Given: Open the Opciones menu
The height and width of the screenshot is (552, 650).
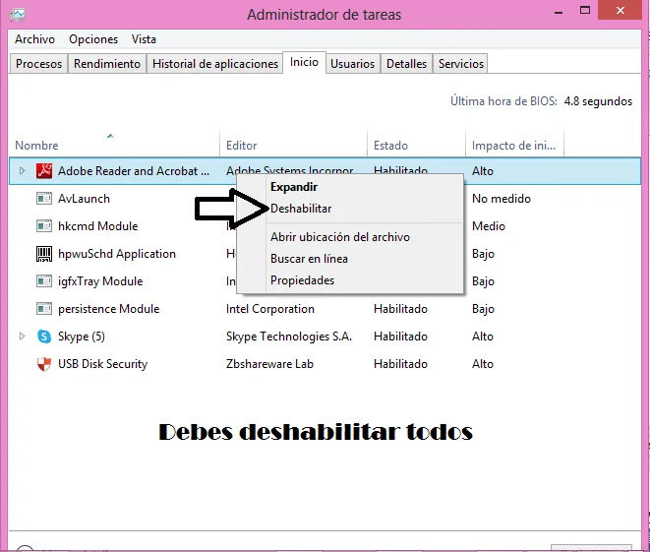Looking at the screenshot, I should click(93, 39).
